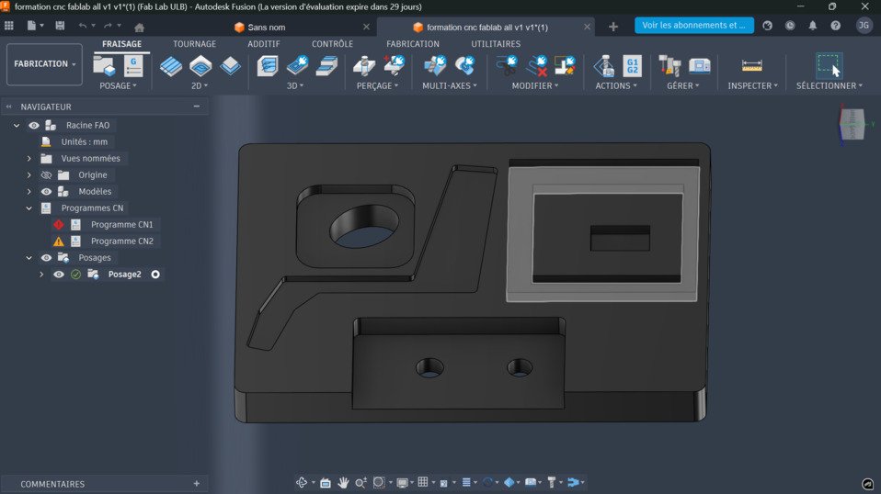Toggle visibility of Racine FAO

(34, 126)
